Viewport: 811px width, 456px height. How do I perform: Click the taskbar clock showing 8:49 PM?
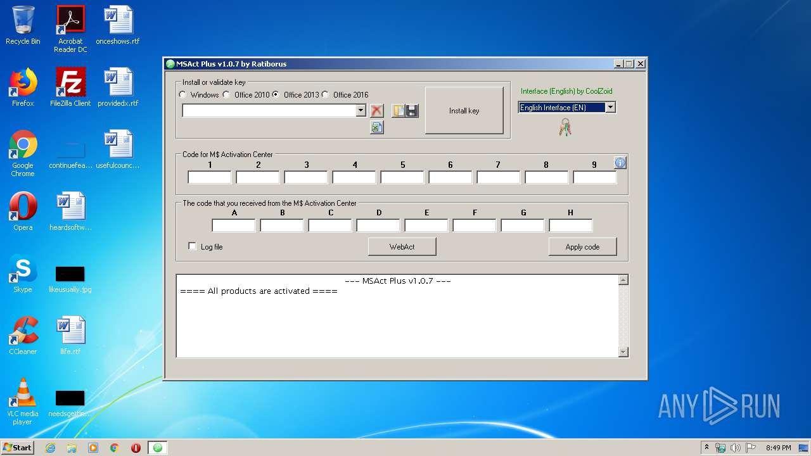779,448
